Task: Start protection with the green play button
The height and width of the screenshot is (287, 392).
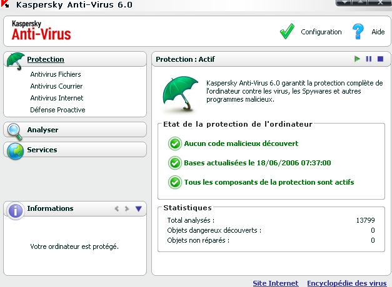Action: pos(357,59)
